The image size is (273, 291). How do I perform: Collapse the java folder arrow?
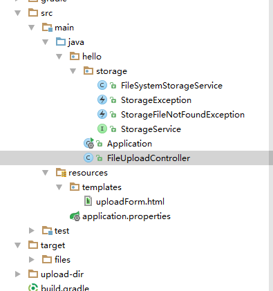46,42
